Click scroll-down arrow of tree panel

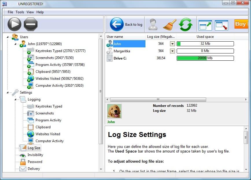(101, 169)
